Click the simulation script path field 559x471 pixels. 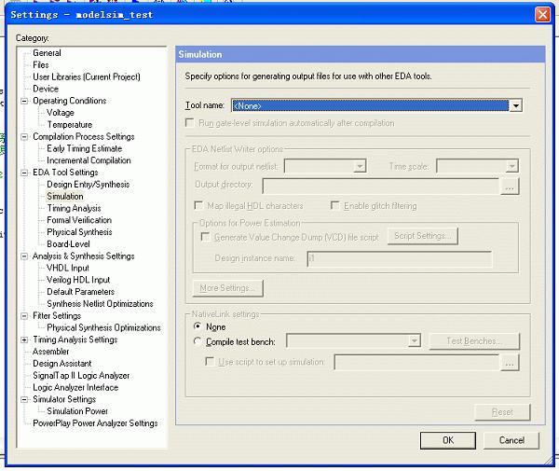pos(416,363)
